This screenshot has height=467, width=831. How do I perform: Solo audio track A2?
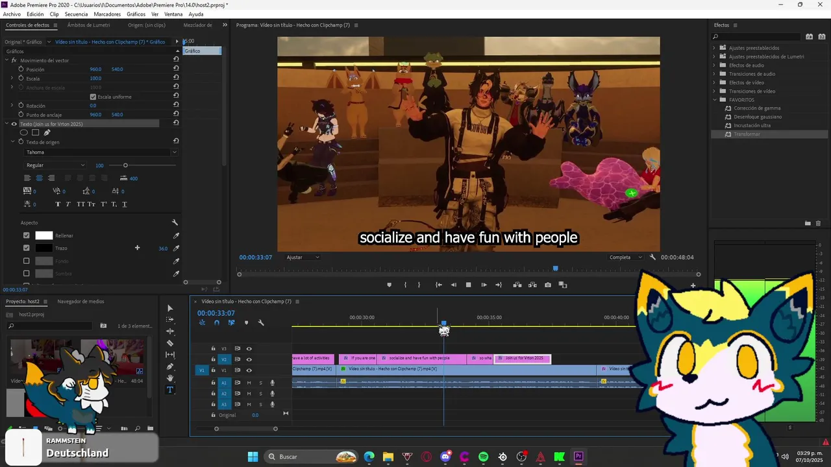pyautogui.click(x=261, y=394)
